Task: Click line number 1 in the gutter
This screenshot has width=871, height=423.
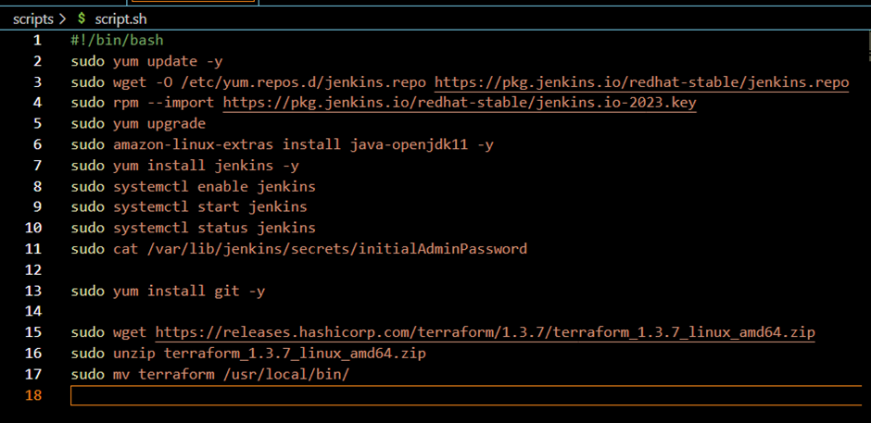Action: (37, 40)
